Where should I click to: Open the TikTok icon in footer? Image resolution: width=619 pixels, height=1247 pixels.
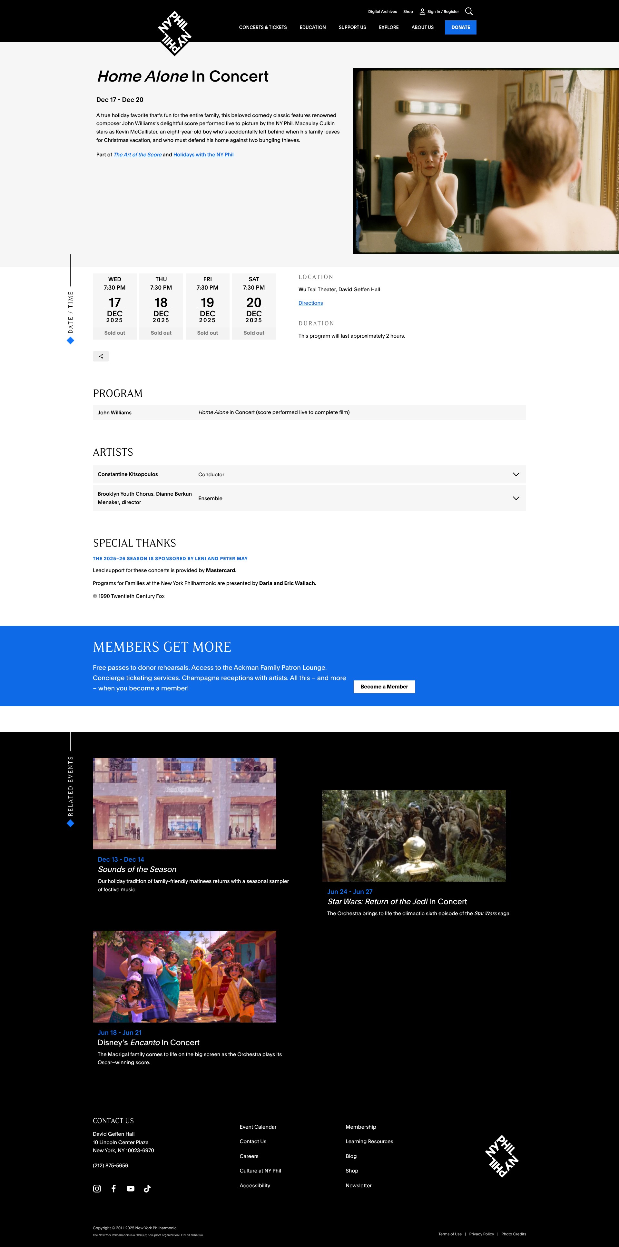point(147,1188)
